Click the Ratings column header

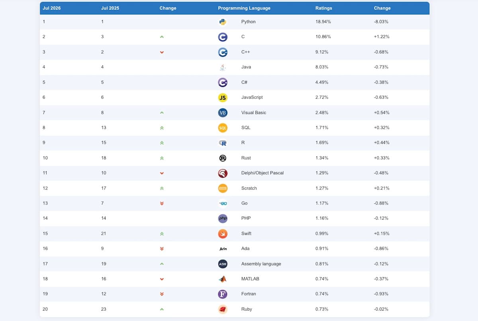pos(324,8)
